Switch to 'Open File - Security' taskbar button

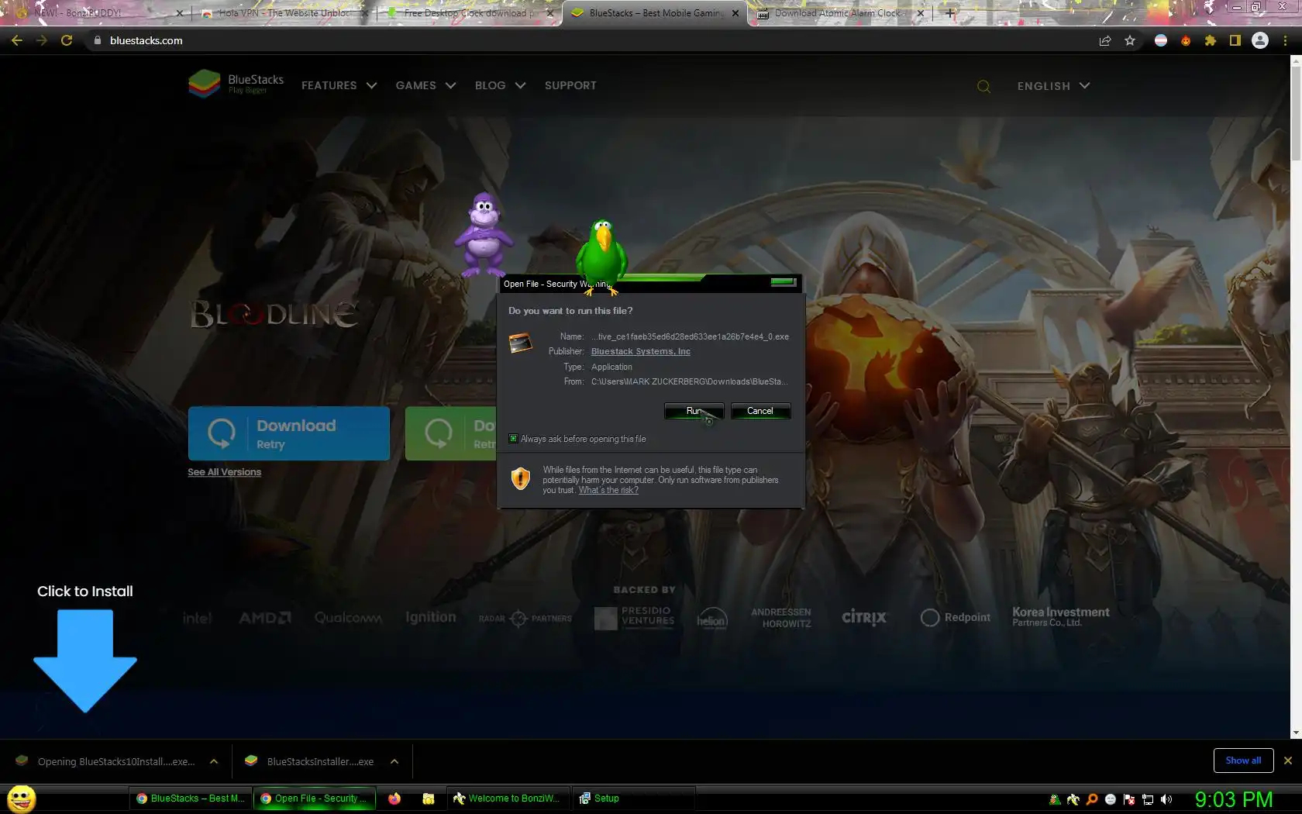[315, 798]
